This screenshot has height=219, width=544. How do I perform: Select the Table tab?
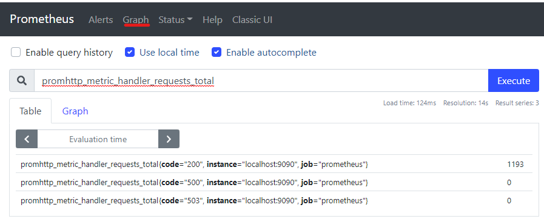pos(30,111)
